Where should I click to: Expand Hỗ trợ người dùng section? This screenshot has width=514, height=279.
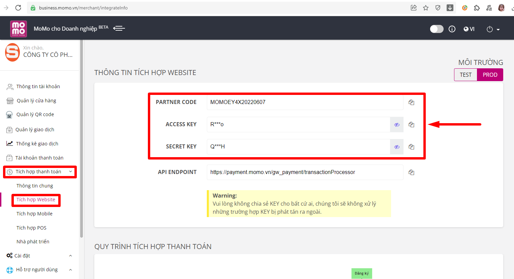tap(70, 270)
